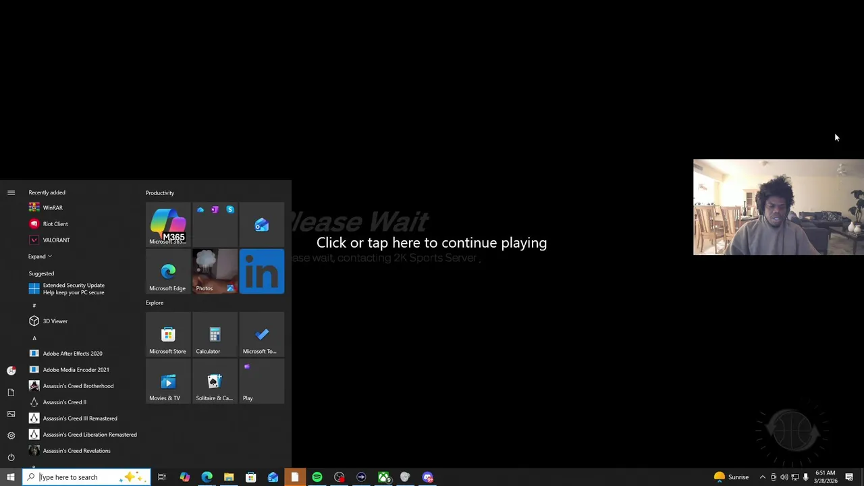Open Settings gear in Start menu
The width and height of the screenshot is (864, 486).
11,435
